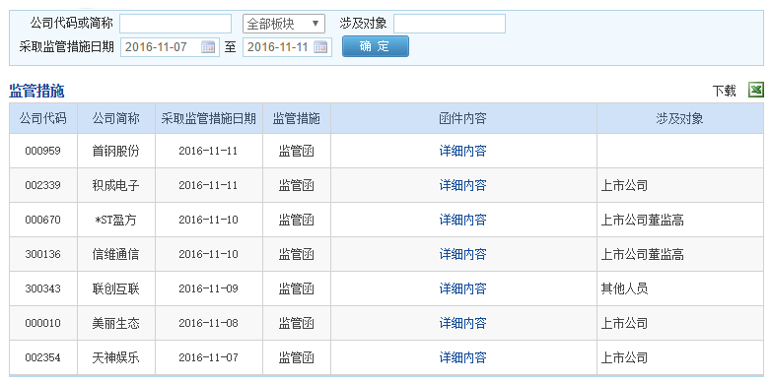Click date 2016-11-07 in 天神娱乐 row
Screen dimensions: 771x383
pos(208,357)
